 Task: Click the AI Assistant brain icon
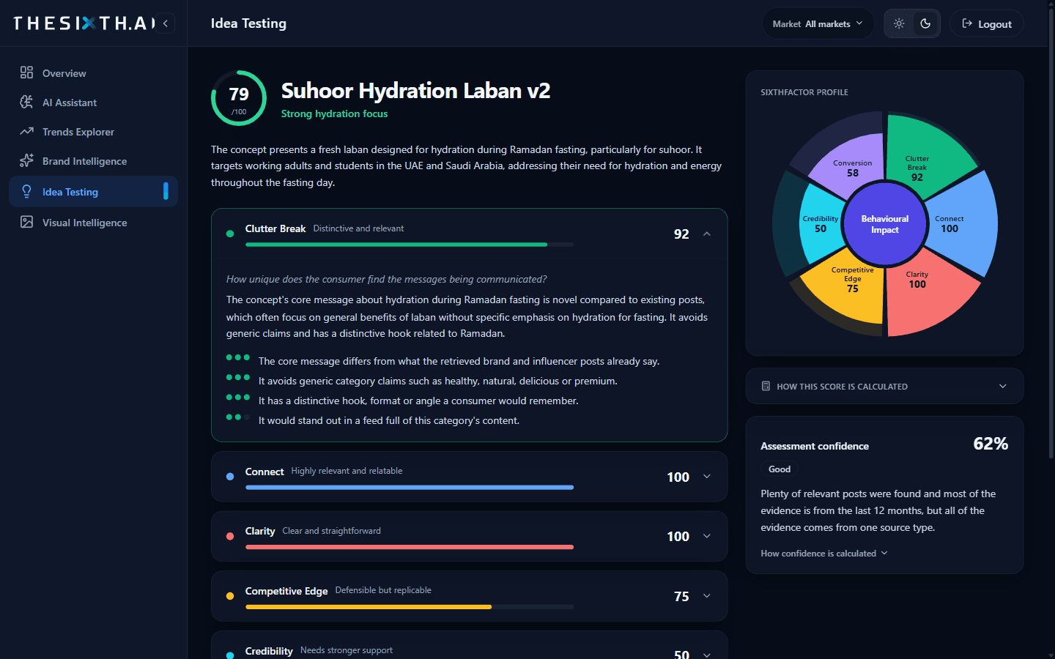point(26,102)
